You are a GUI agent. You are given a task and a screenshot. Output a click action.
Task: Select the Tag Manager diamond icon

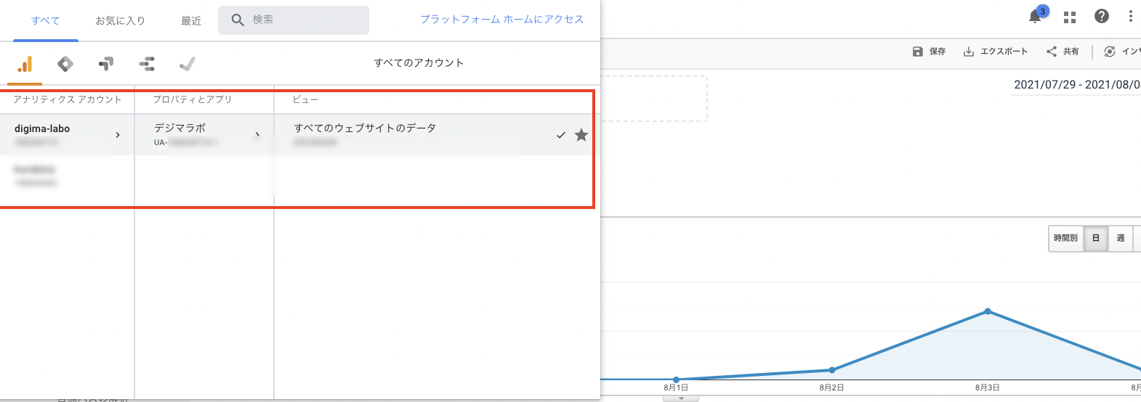(x=65, y=64)
